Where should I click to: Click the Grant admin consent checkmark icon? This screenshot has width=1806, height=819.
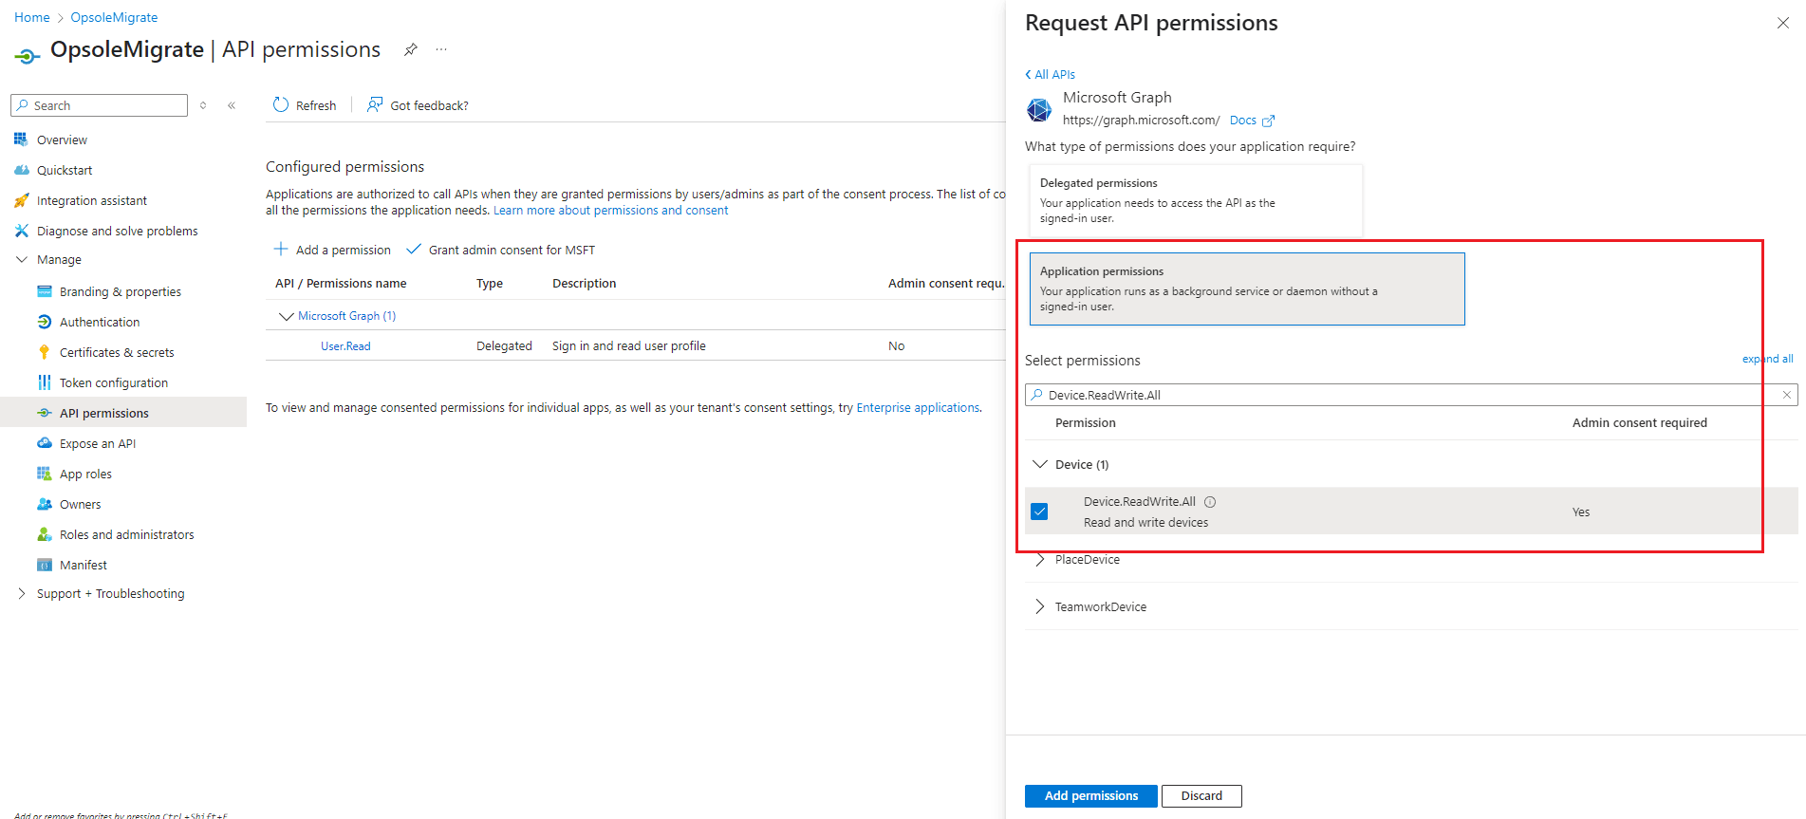pos(414,249)
